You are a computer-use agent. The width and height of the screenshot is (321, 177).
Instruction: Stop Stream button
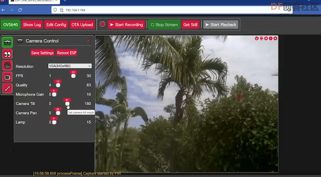164,25
